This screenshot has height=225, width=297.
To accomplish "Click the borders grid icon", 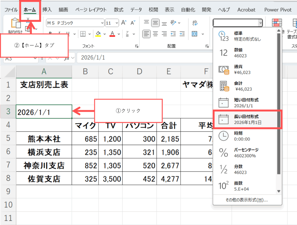I will [x=83, y=34].
